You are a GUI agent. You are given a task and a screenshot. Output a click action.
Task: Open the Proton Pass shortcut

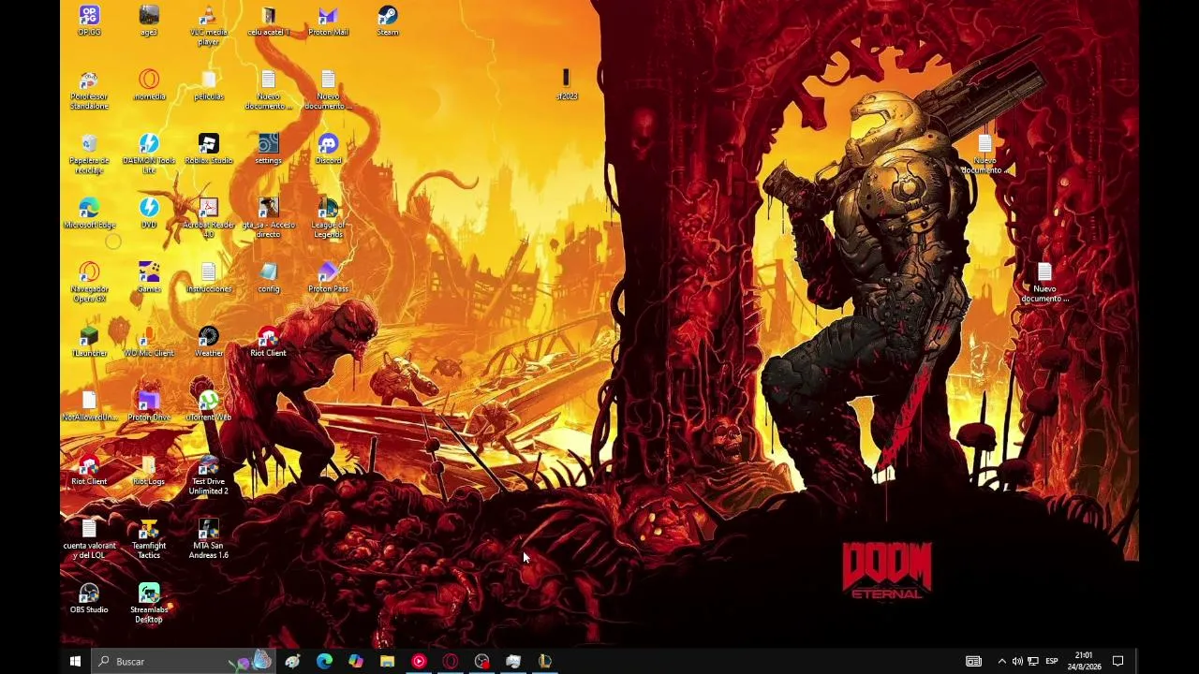(x=328, y=277)
